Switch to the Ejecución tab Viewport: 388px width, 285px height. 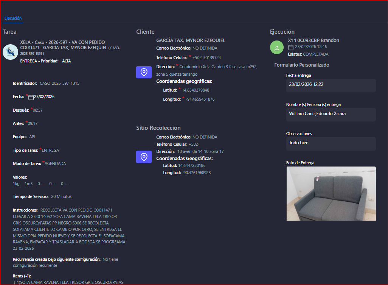[x=13, y=18]
